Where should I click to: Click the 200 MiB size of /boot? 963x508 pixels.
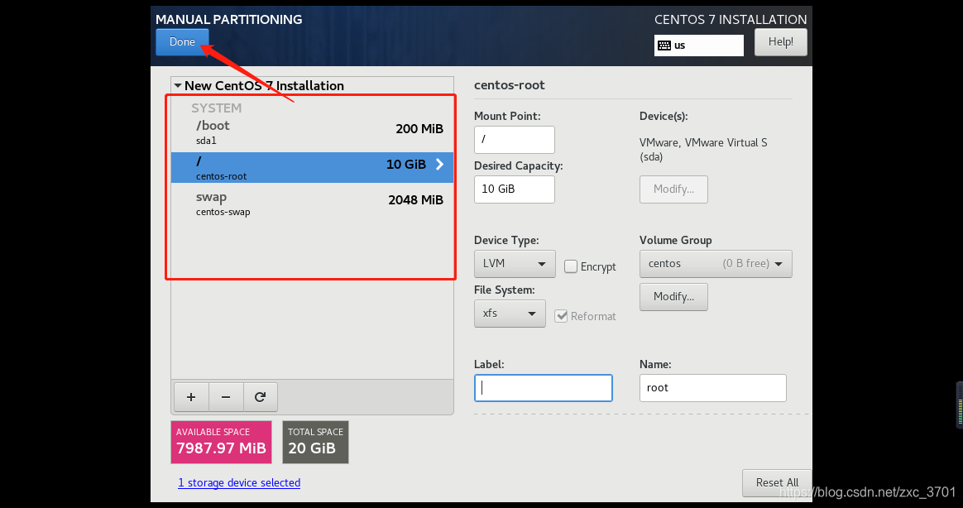click(x=419, y=129)
